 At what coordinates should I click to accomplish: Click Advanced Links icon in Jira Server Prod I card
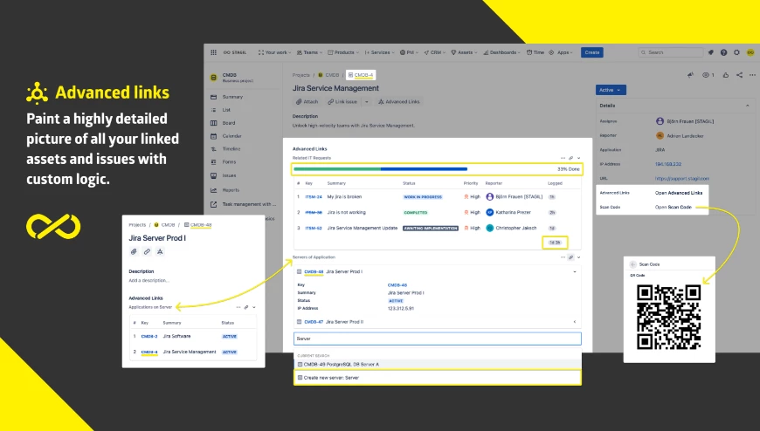click(160, 251)
